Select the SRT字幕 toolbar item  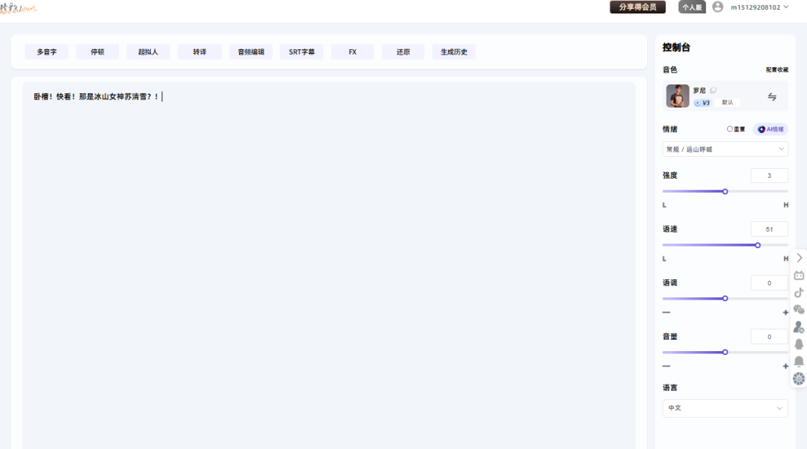coord(302,52)
